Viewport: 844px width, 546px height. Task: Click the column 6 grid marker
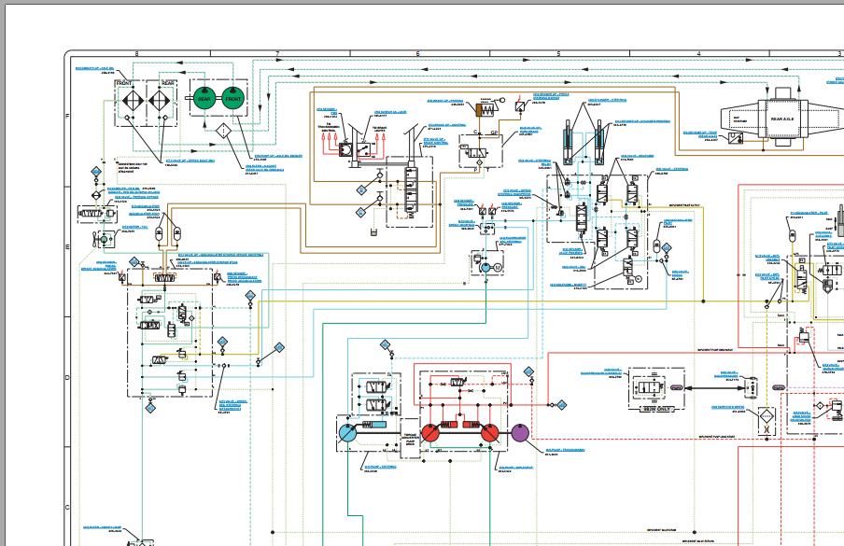[x=417, y=54]
